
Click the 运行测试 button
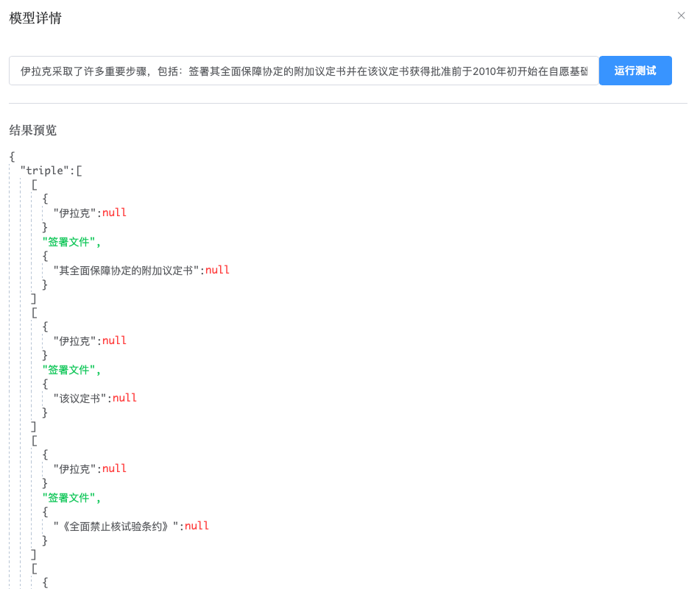pyautogui.click(x=634, y=71)
